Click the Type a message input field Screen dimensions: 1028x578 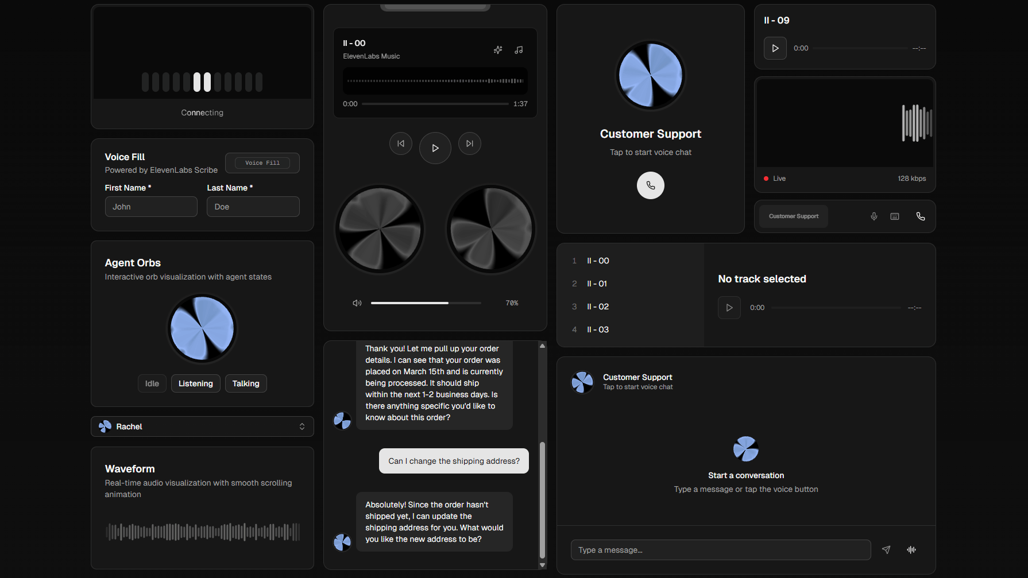tap(720, 550)
